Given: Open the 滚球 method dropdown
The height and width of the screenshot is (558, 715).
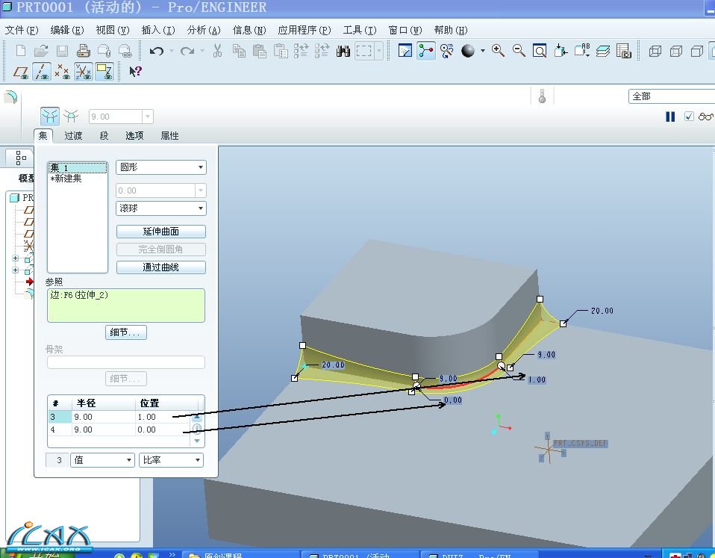Looking at the screenshot, I should 161,208.
